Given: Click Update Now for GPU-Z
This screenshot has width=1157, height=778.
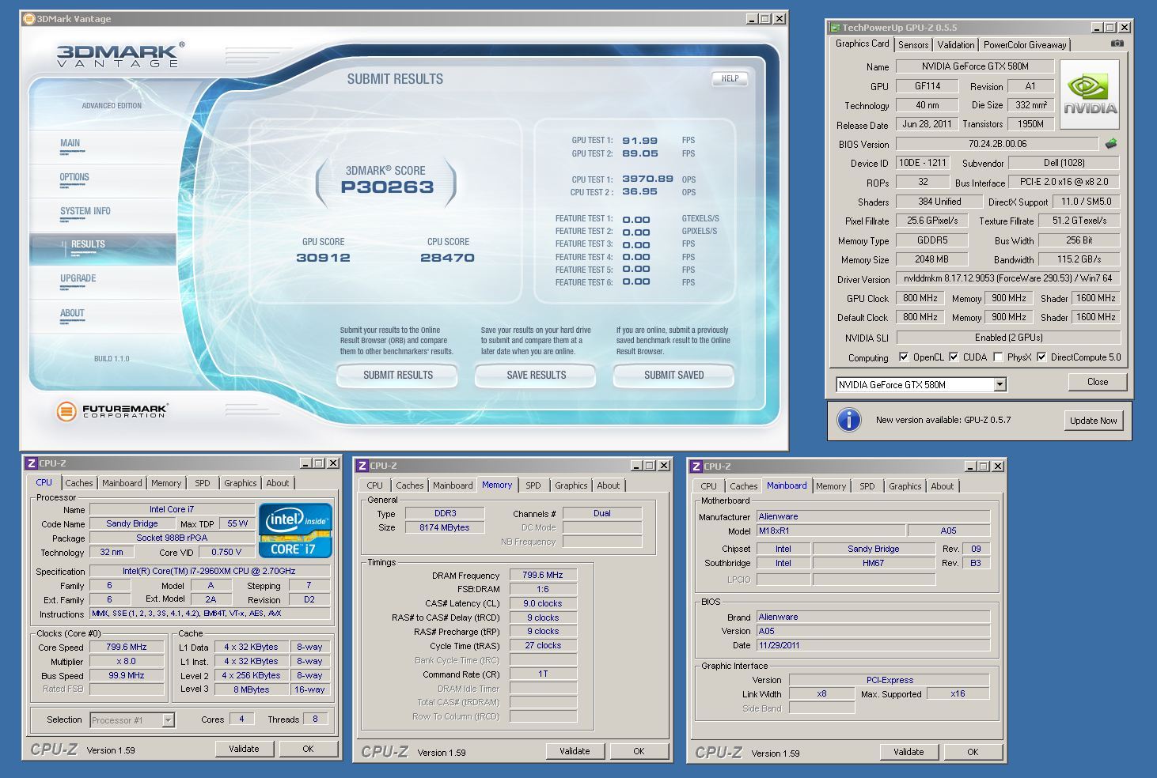Looking at the screenshot, I should point(1093,421).
